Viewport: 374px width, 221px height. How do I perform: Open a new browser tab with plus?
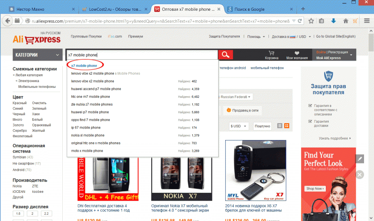pyautogui.click(x=303, y=9)
